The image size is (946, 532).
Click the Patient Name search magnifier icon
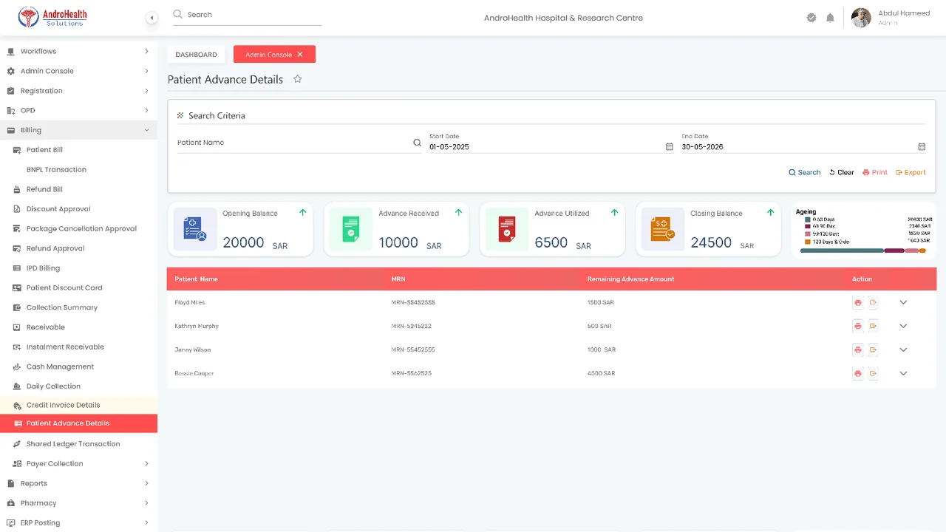click(417, 143)
